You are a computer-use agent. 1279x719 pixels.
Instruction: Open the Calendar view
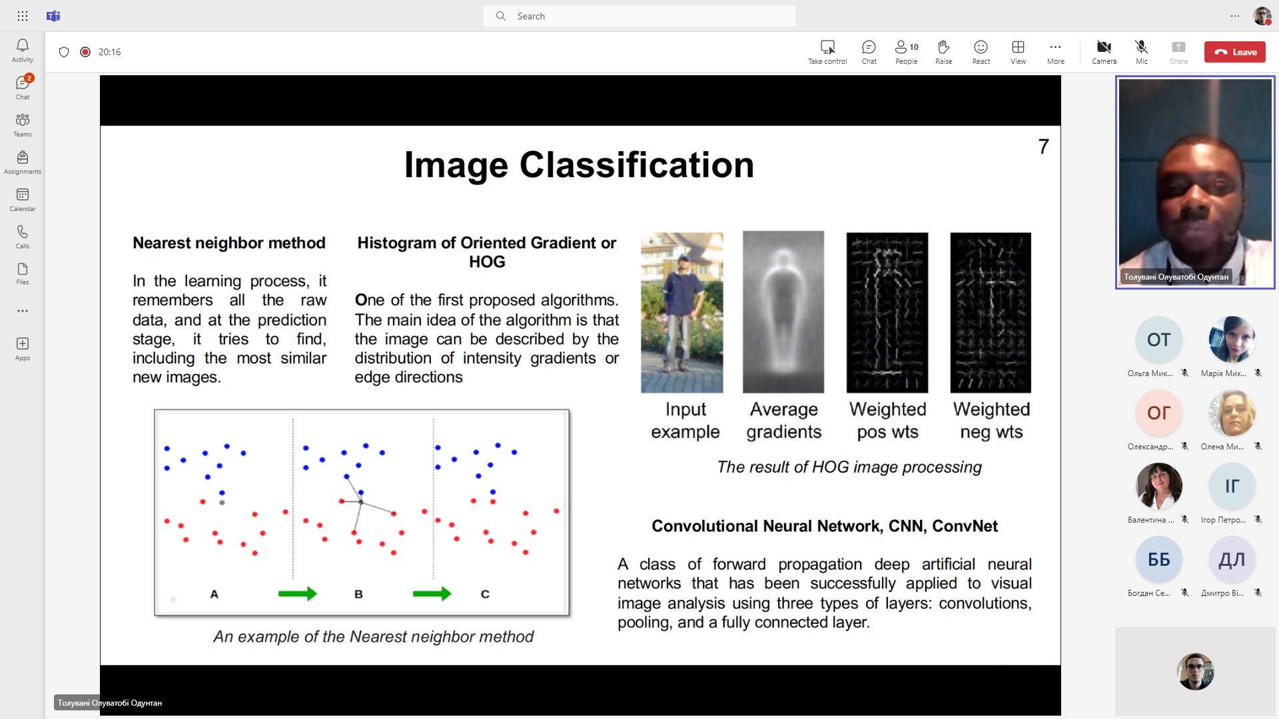22,199
